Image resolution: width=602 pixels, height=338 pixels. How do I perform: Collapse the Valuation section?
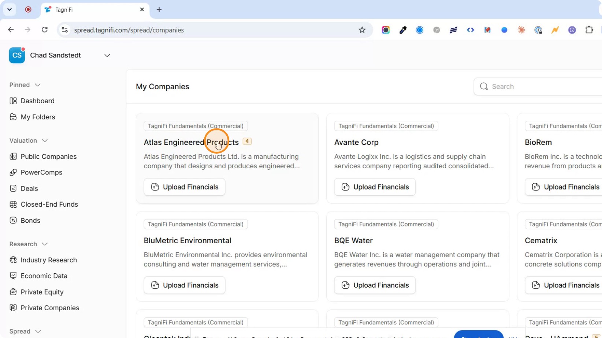tap(45, 140)
